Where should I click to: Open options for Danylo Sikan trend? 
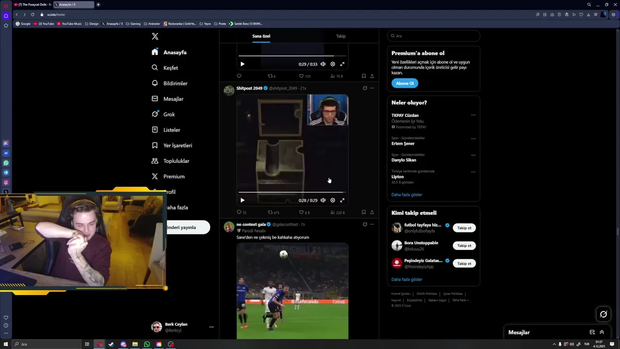[473, 155]
